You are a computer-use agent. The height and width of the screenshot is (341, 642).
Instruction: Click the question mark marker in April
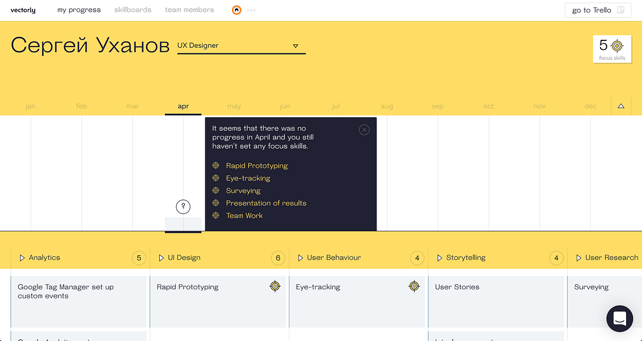183,206
